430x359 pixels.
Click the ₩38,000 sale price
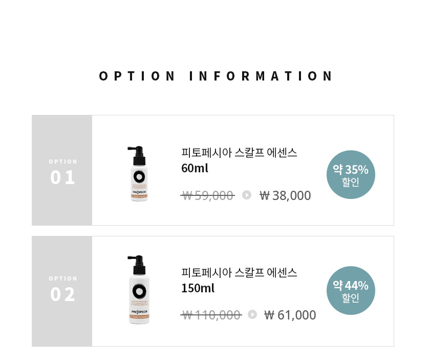pos(285,195)
